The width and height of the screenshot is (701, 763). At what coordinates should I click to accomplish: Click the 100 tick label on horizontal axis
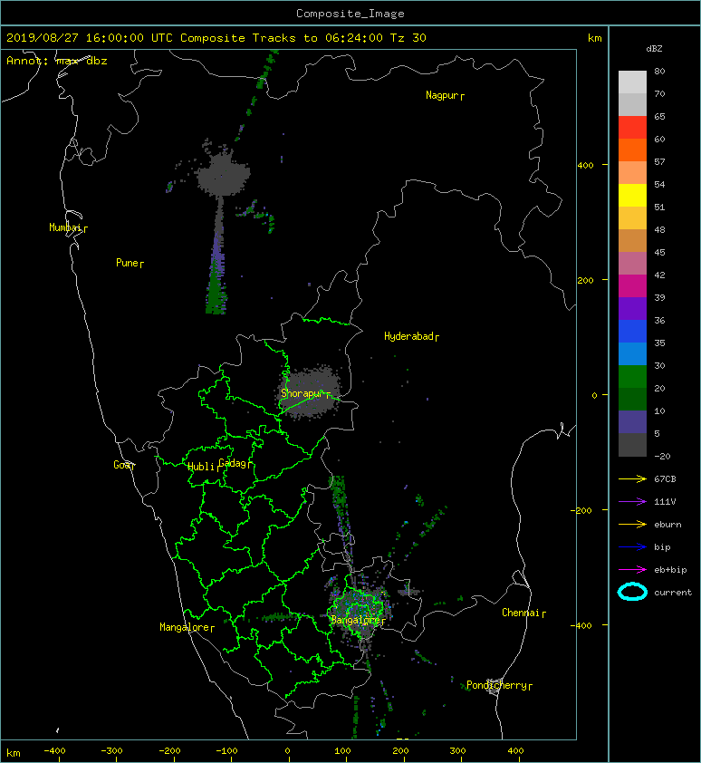342,751
